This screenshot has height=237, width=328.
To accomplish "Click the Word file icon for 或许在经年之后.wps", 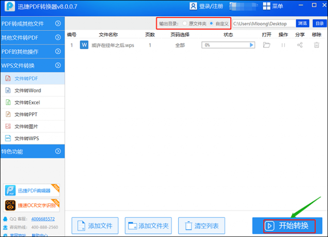I will (x=84, y=45).
